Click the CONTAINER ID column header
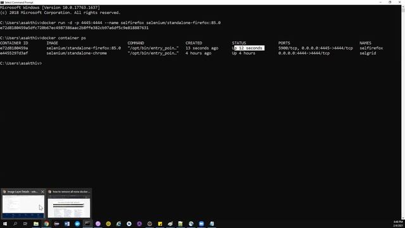This screenshot has height=228, width=405. (14, 43)
